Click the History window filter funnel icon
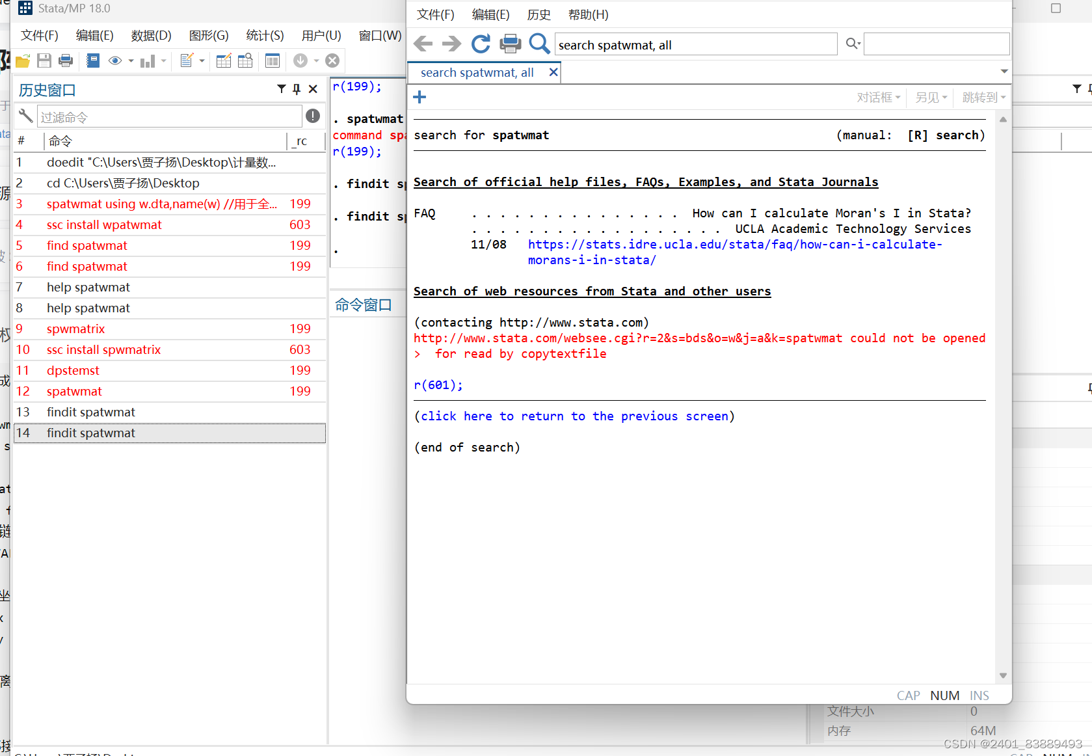The height and width of the screenshot is (756, 1092). [282, 89]
